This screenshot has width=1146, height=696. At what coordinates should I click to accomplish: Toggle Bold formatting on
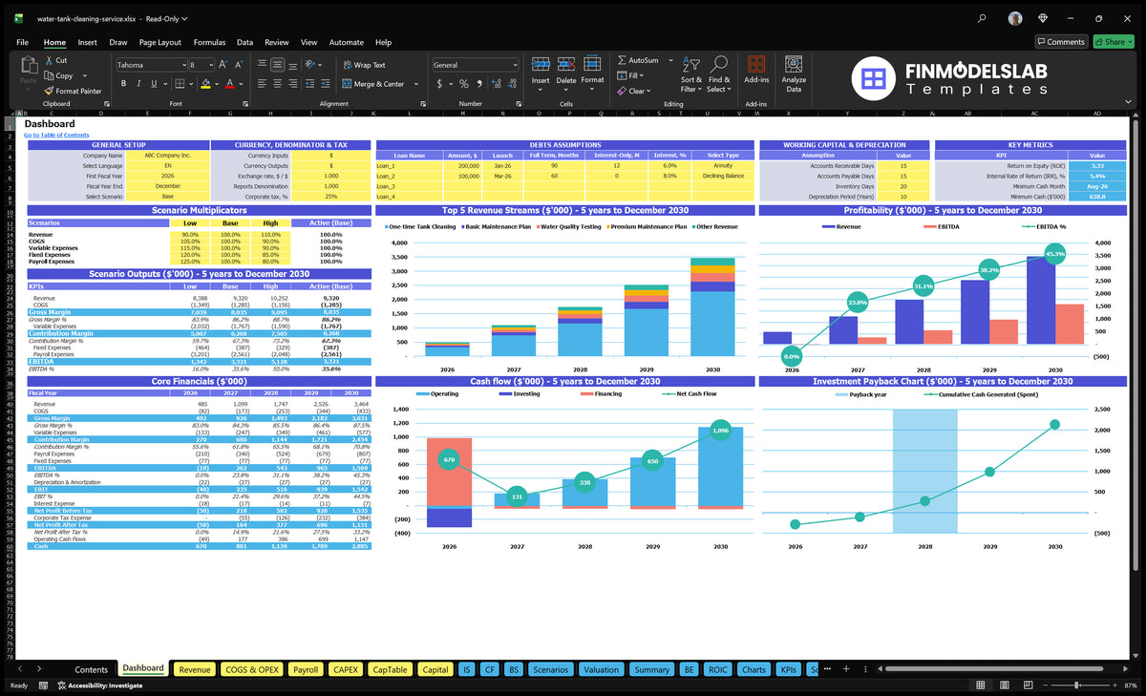tap(121, 84)
